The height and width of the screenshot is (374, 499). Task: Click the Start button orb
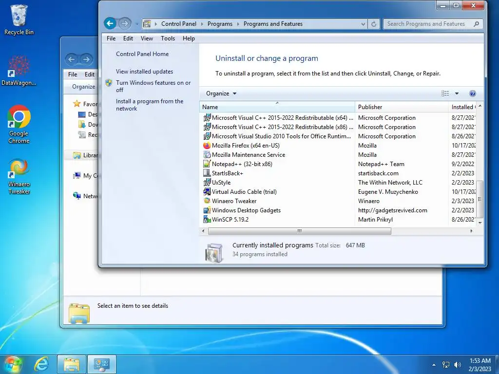pyautogui.click(x=13, y=364)
